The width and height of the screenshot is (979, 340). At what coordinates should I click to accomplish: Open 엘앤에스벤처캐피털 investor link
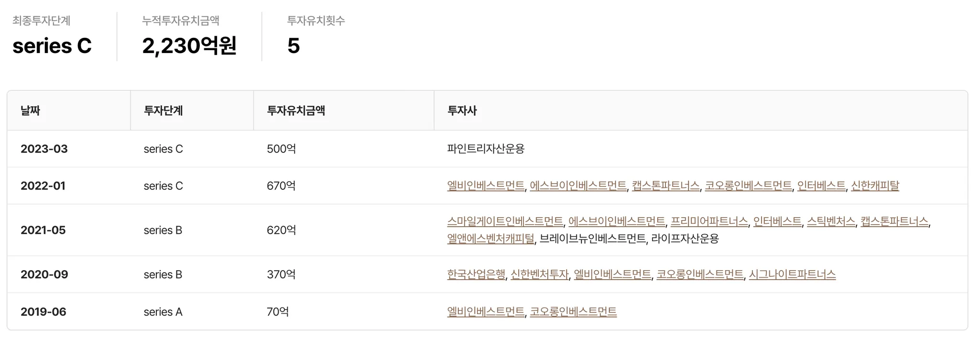[490, 239]
